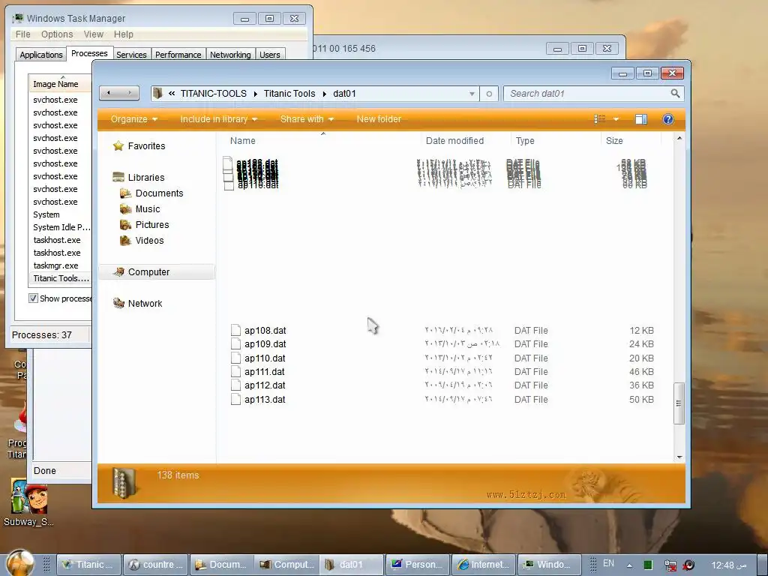Expand the arrow after TITANIC-TOOLS breadcrumb
Screen dimensions: 768x576
pos(255,94)
